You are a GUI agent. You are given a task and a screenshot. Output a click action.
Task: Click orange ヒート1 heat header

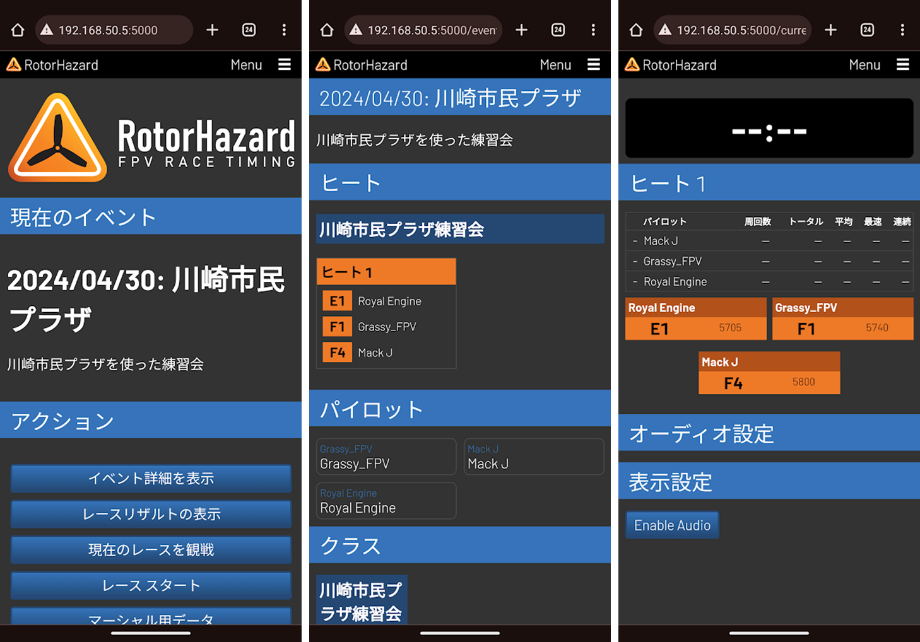[x=386, y=272]
